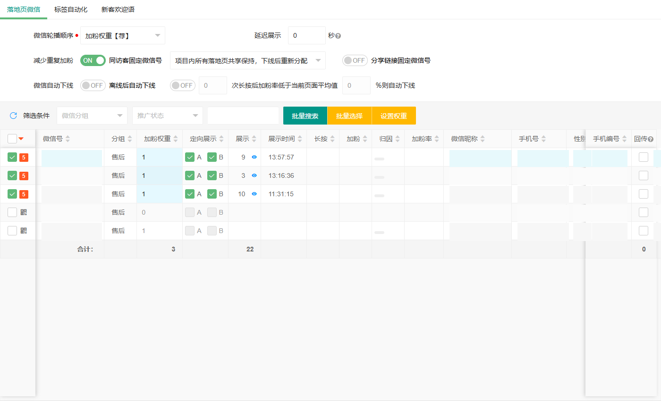Check 回传 checkbox in last table row
Screen dimensions: 661x401
click(x=644, y=231)
